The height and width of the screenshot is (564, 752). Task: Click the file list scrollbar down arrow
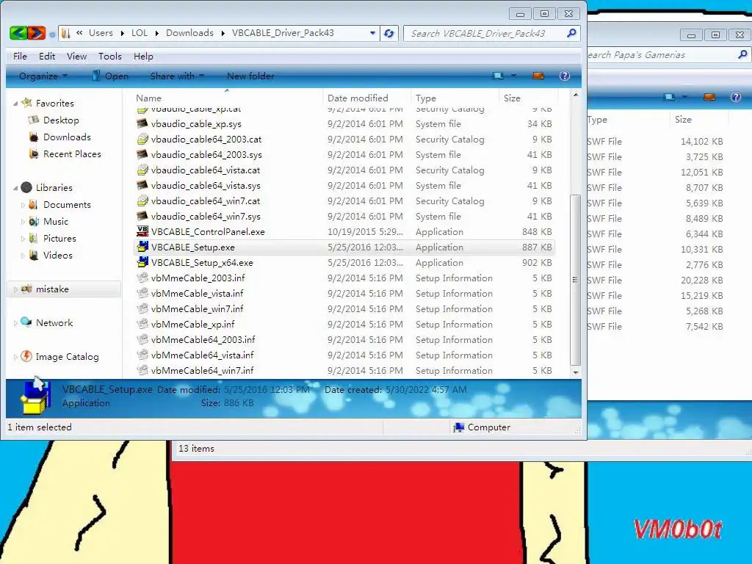[x=576, y=372]
